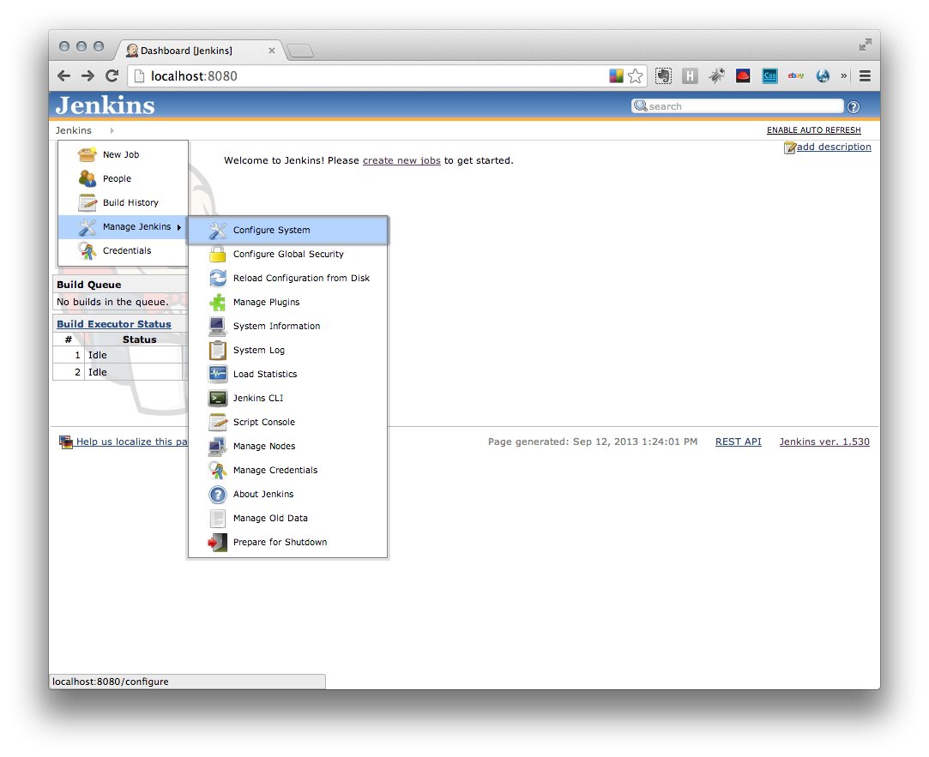
Task: Click the New Job icon in sidebar
Action: [x=87, y=154]
